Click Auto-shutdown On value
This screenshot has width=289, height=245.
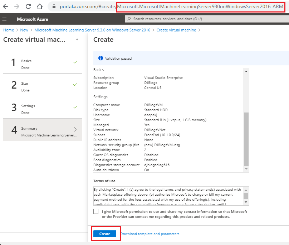point(147,170)
